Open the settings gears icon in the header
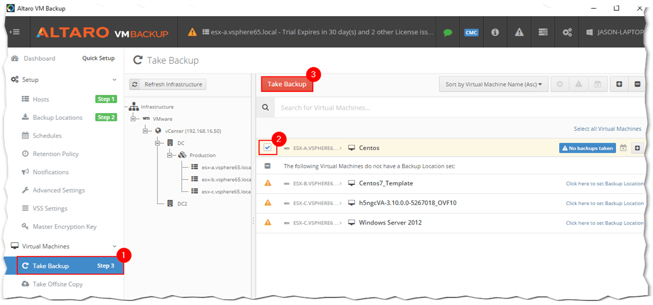This screenshot has width=653, height=305. coord(567,32)
